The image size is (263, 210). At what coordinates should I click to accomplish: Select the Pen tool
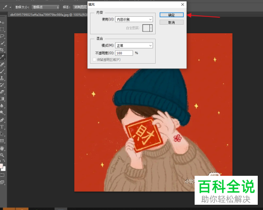(2, 120)
